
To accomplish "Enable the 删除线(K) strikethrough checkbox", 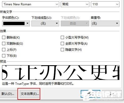I will coord(4,38).
